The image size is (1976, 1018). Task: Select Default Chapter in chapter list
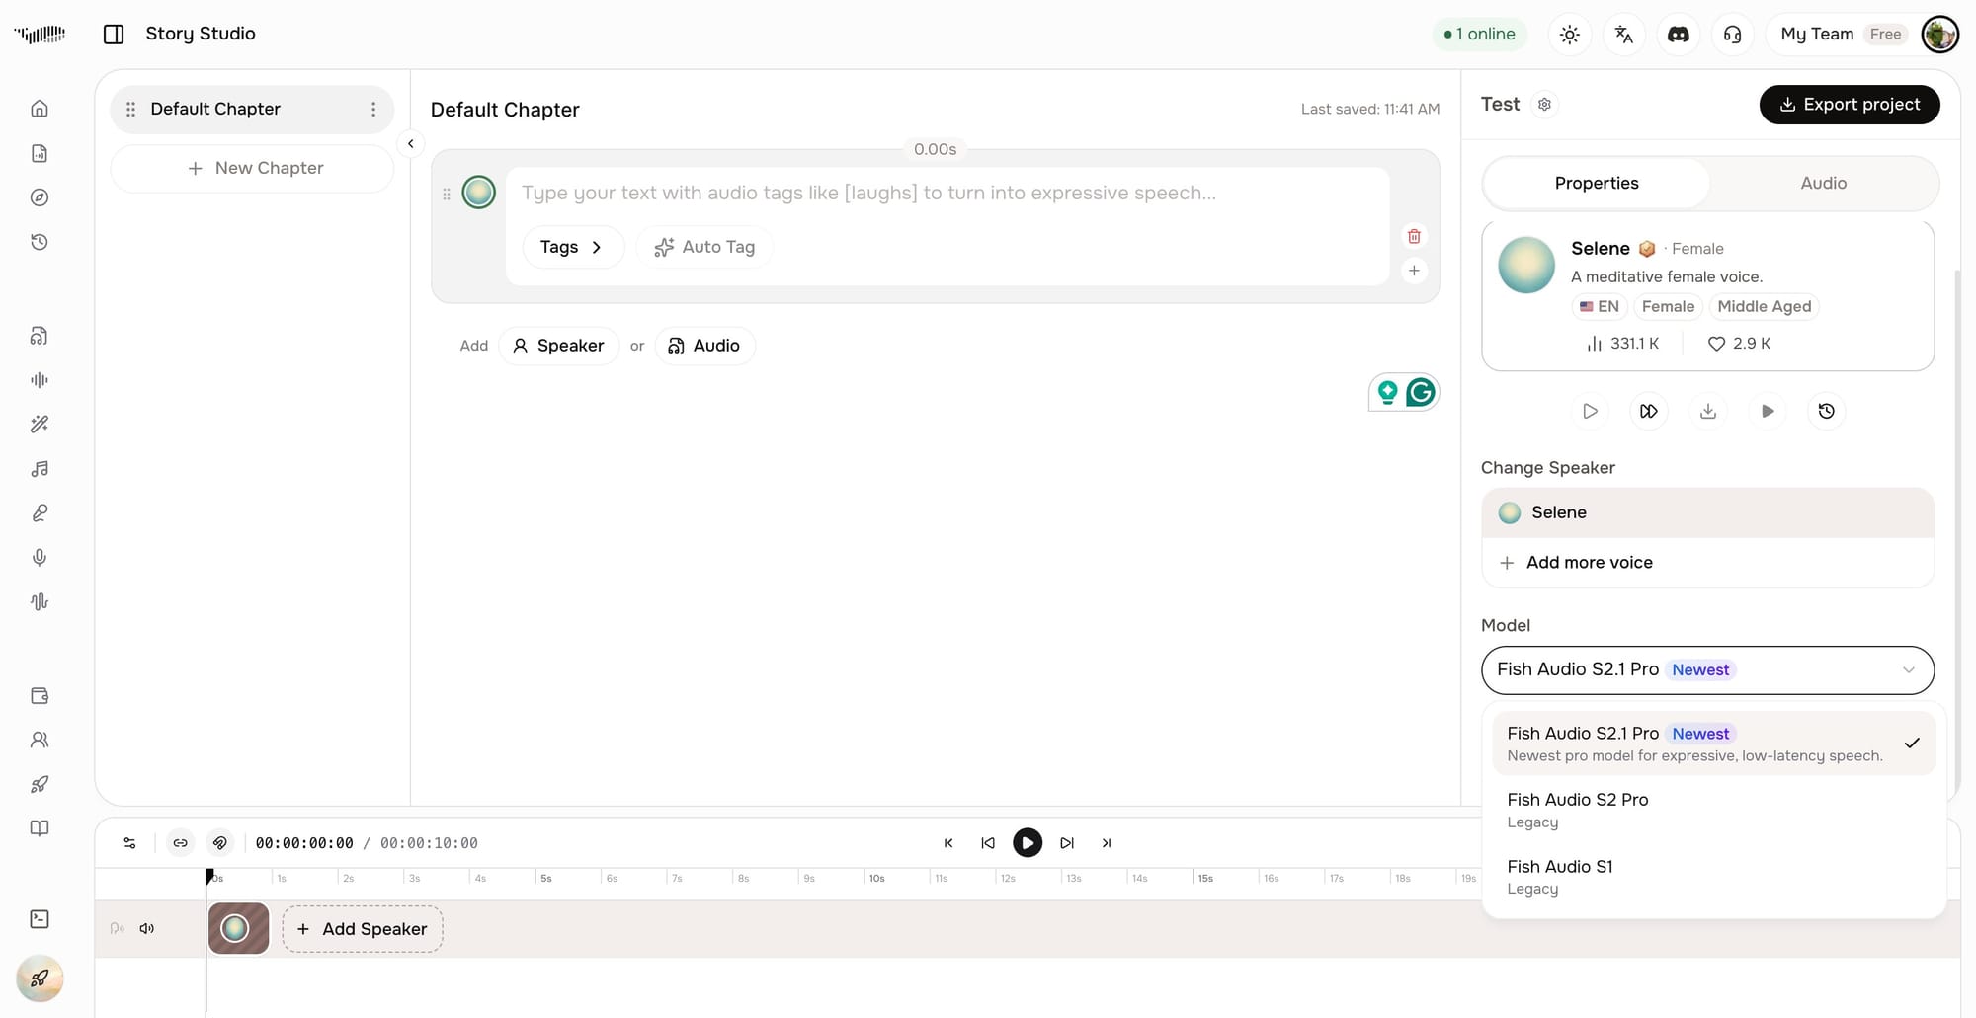tap(252, 110)
